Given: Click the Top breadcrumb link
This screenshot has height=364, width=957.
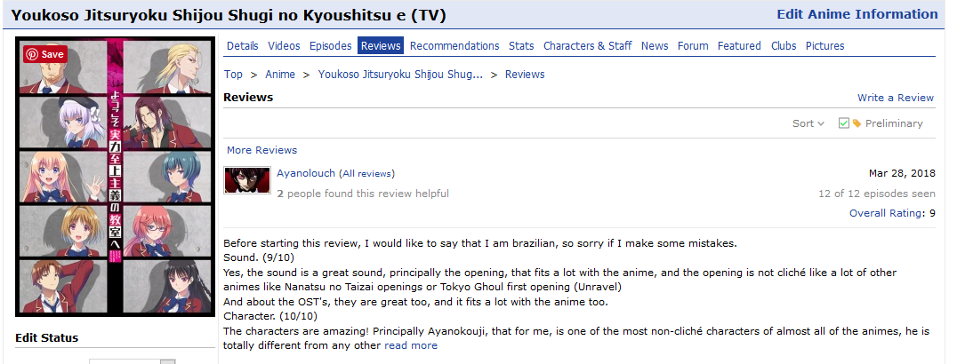Looking at the screenshot, I should tap(233, 75).
